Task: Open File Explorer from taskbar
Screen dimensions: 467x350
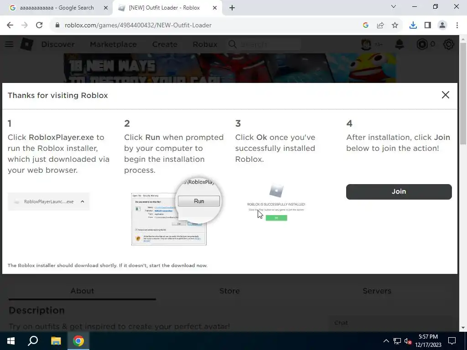Action: [56, 341]
